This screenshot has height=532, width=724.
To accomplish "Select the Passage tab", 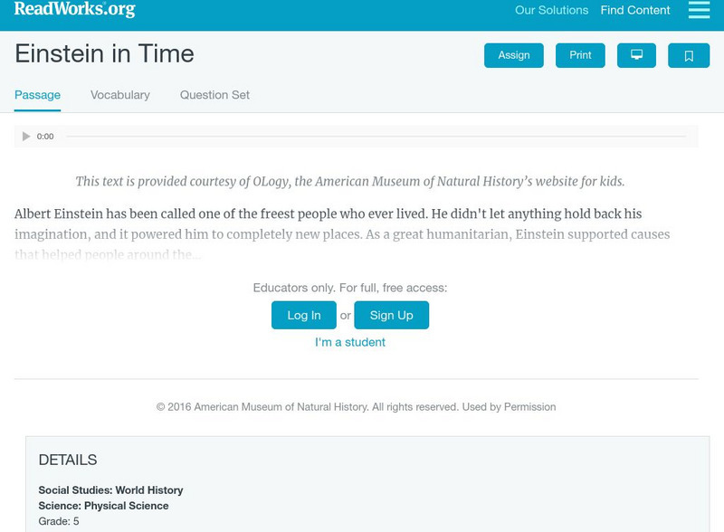I will 37,95.
